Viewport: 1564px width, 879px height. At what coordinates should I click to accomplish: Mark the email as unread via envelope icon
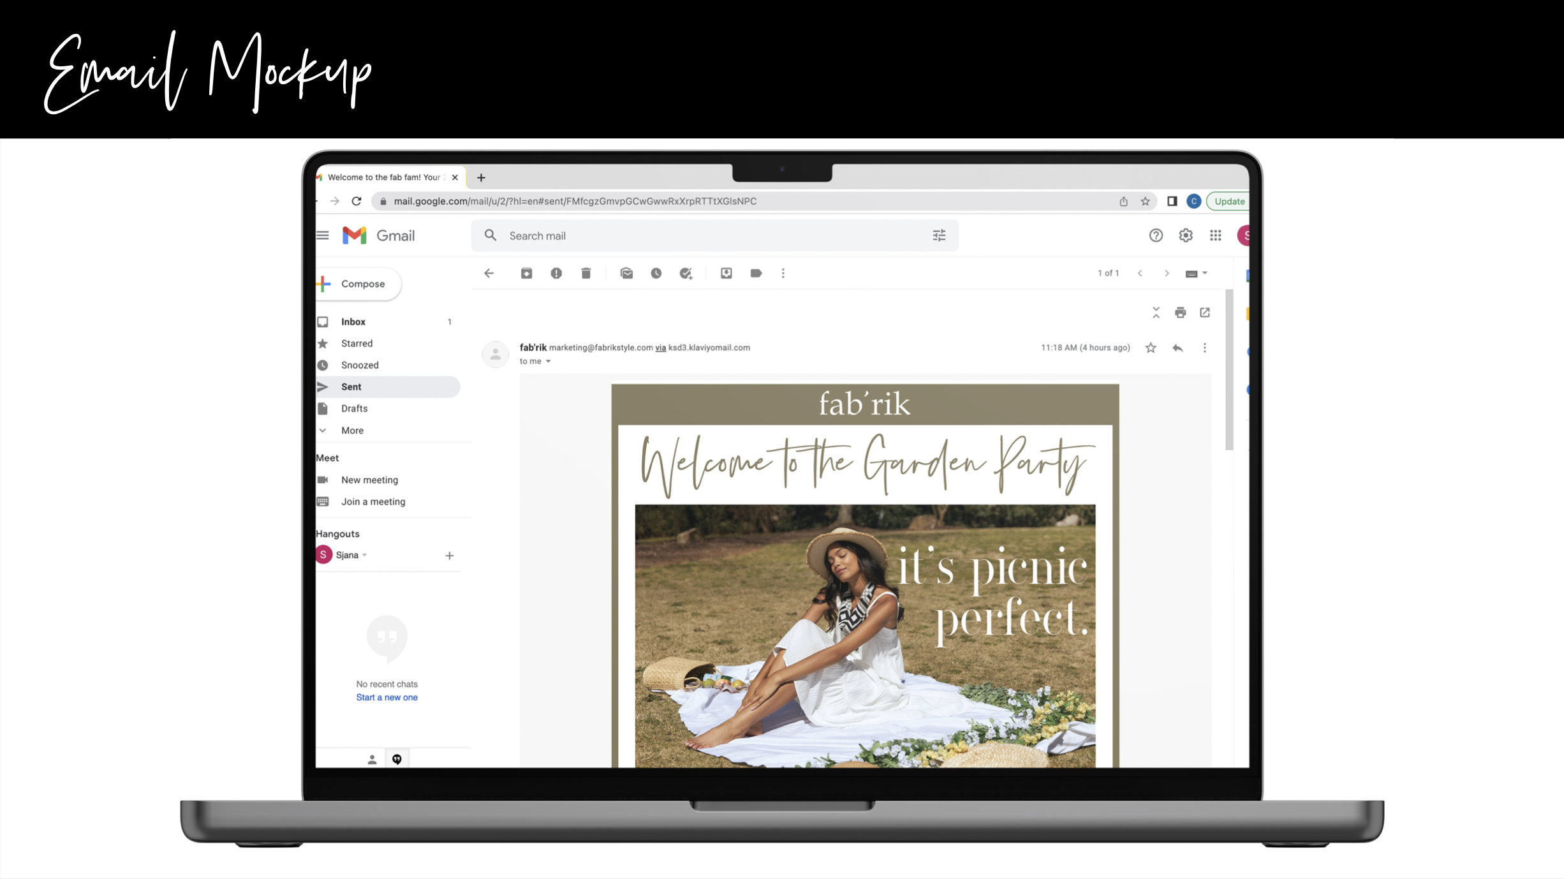tap(626, 273)
